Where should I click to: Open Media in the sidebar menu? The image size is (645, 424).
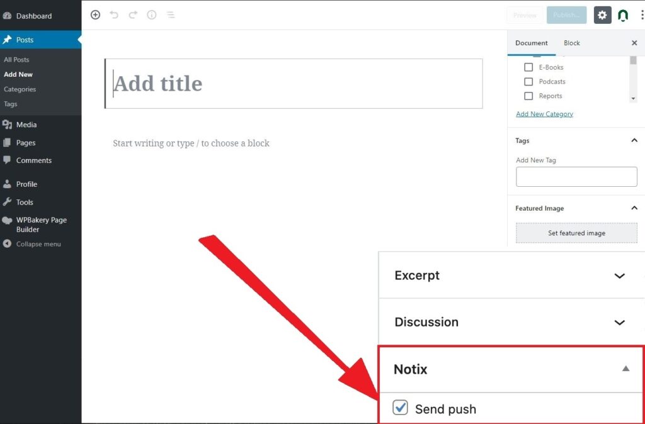pyautogui.click(x=26, y=125)
